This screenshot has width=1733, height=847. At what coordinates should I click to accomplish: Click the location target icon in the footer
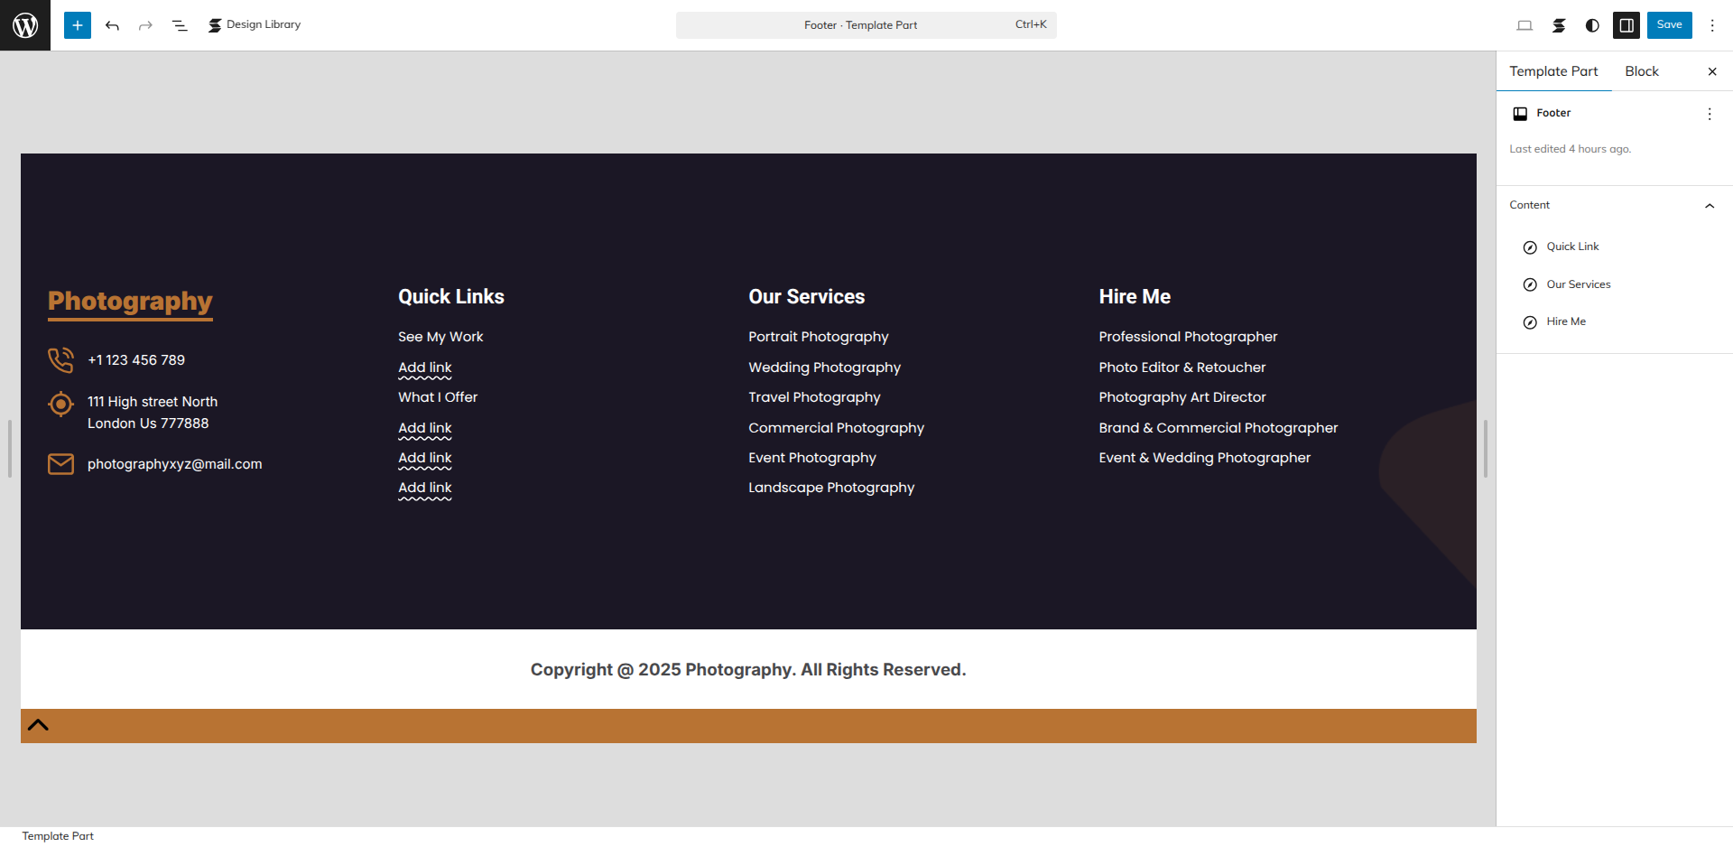pyautogui.click(x=60, y=404)
